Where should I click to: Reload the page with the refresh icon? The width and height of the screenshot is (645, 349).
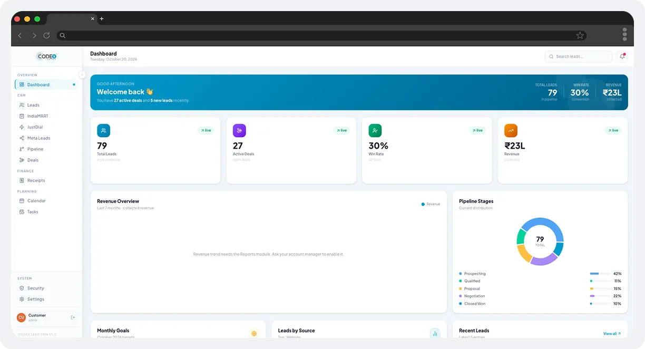(x=46, y=35)
